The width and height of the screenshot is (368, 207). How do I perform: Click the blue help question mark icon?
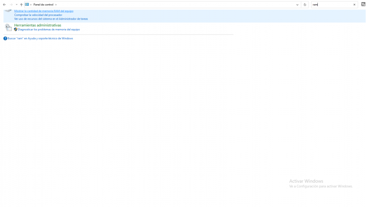point(5,38)
